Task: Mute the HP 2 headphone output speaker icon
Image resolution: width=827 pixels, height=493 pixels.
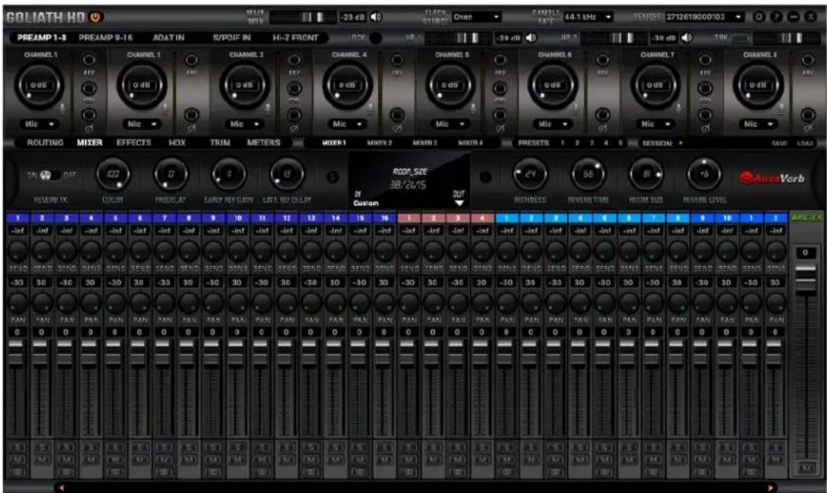Action: 686,37
